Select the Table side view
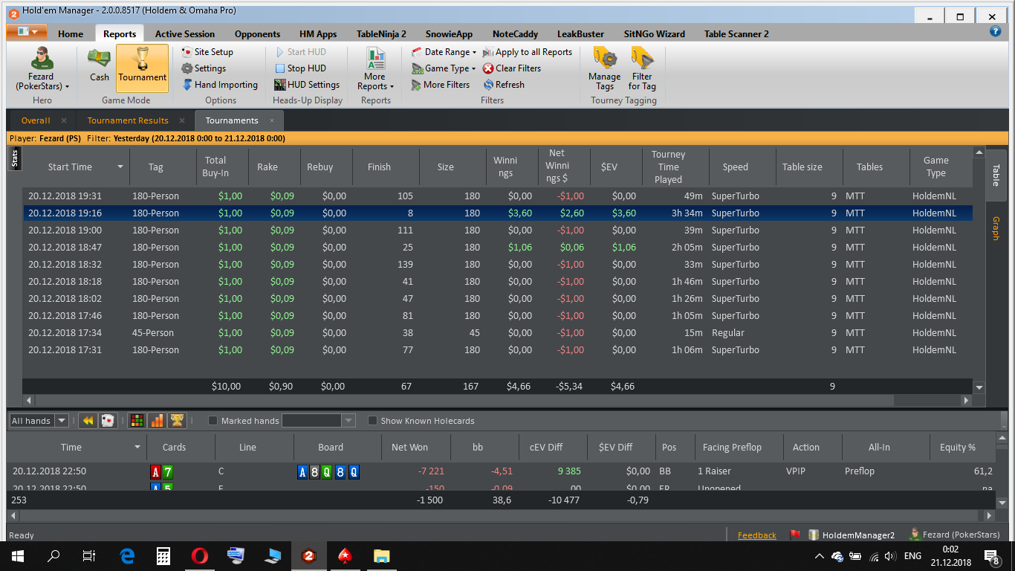 [x=996, y=175]
